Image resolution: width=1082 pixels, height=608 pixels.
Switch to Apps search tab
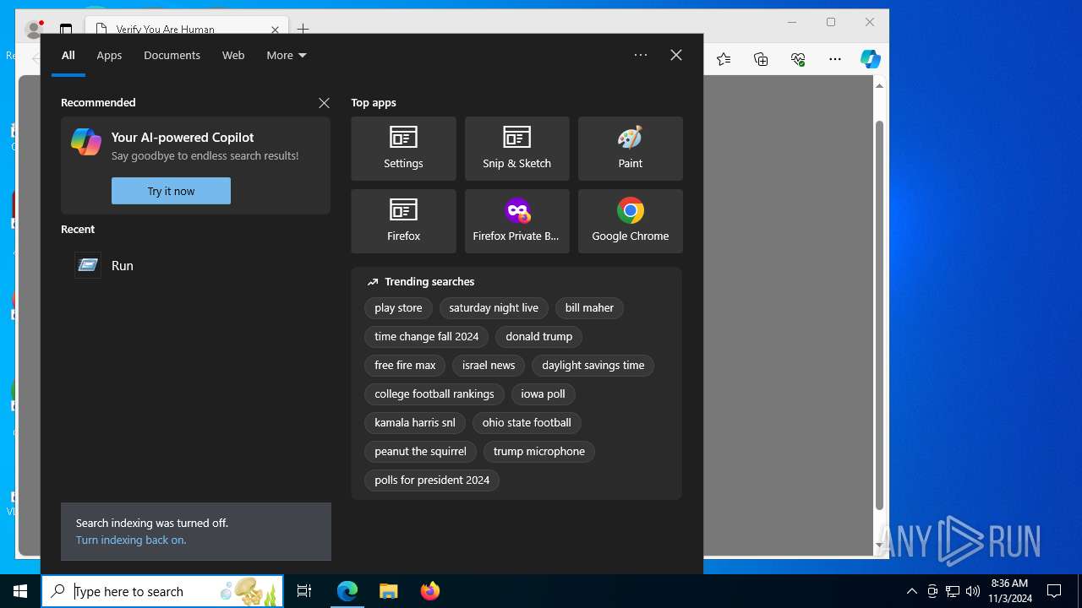[109, 55]
